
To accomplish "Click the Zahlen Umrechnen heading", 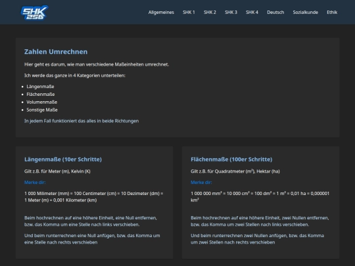I will pos(56,52).
